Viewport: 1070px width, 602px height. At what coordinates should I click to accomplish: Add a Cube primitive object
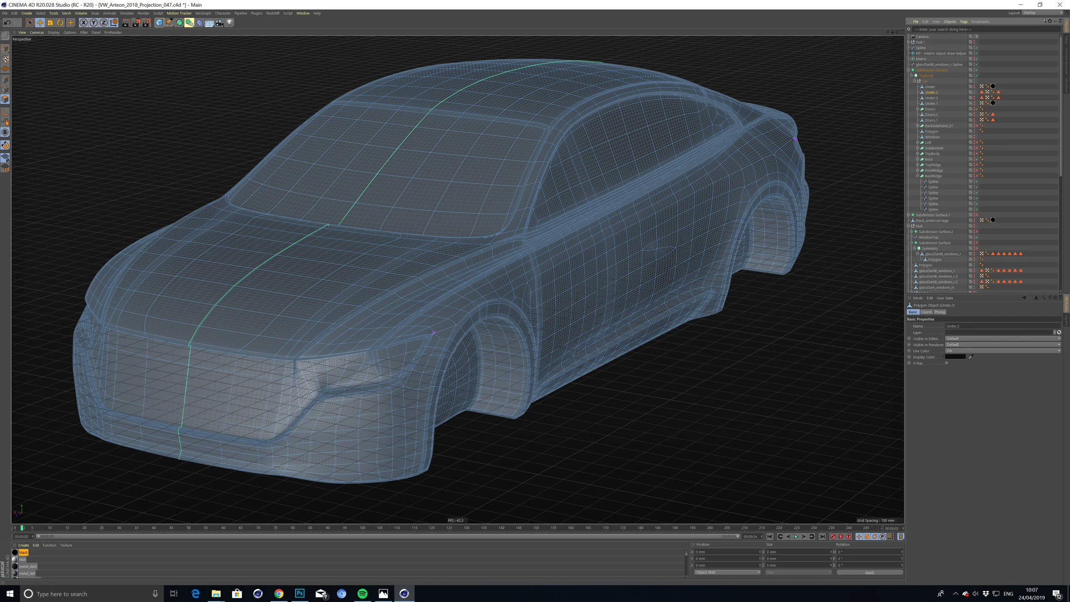(x=159, y=23)
